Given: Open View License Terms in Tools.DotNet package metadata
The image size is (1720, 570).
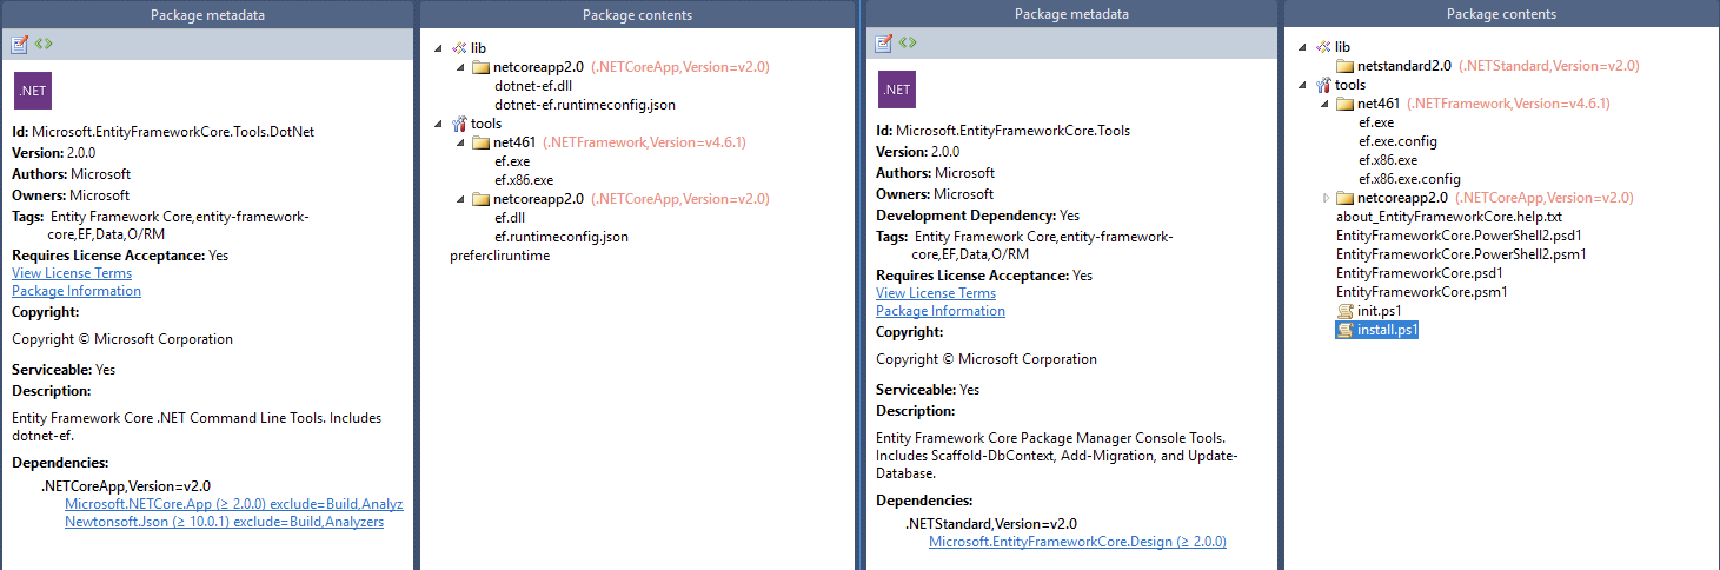Looking at the screenshot, I should (x=72, y=273).
